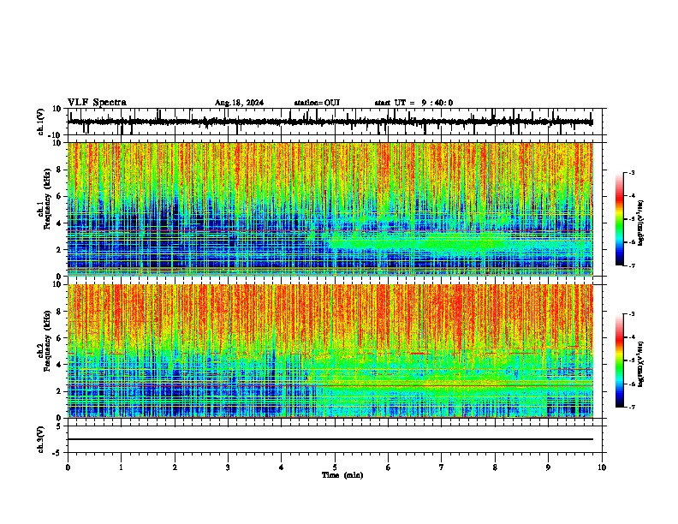Image resolution: width=678 pixels, height=524 pixels.
Task: Click time axis tick label '1'
Action: pyautogui.click(x=121, y=467)
